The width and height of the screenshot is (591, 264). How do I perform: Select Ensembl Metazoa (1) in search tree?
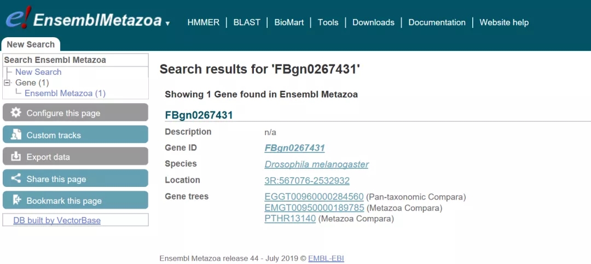[65, 93]
